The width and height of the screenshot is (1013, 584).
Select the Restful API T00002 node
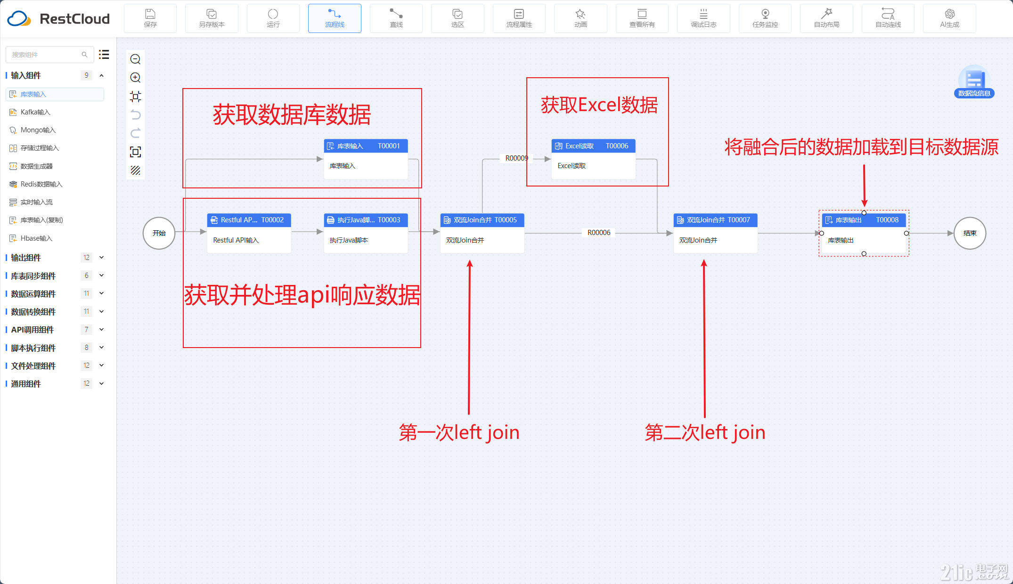click(x=249, y=233)
